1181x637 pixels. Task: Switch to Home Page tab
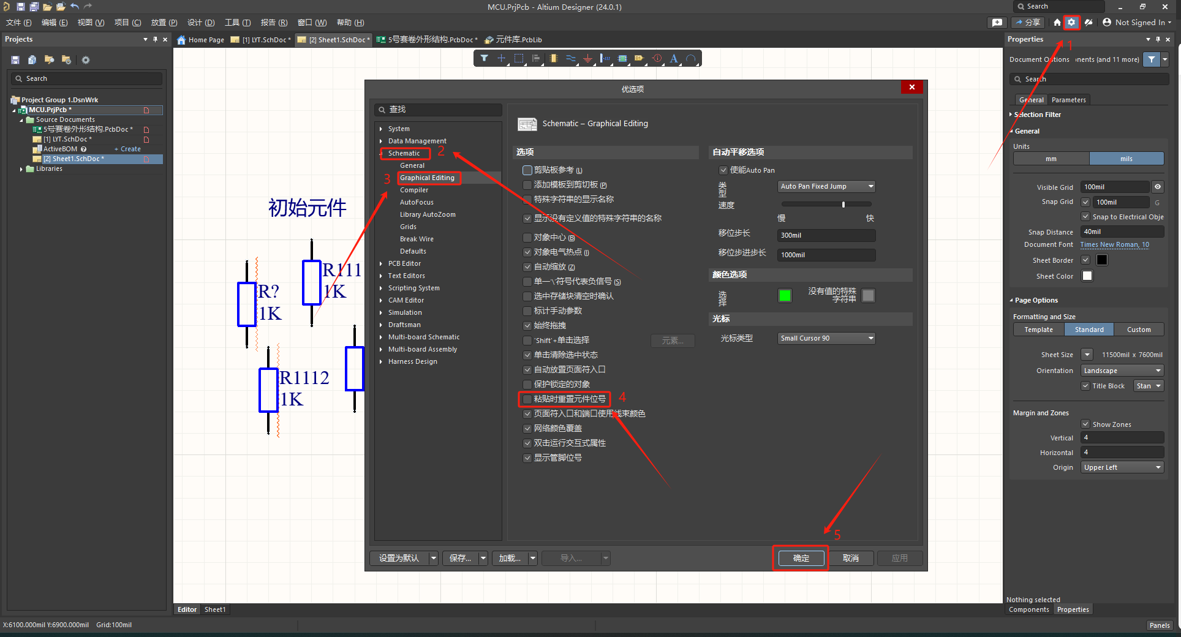pos(200,40)
